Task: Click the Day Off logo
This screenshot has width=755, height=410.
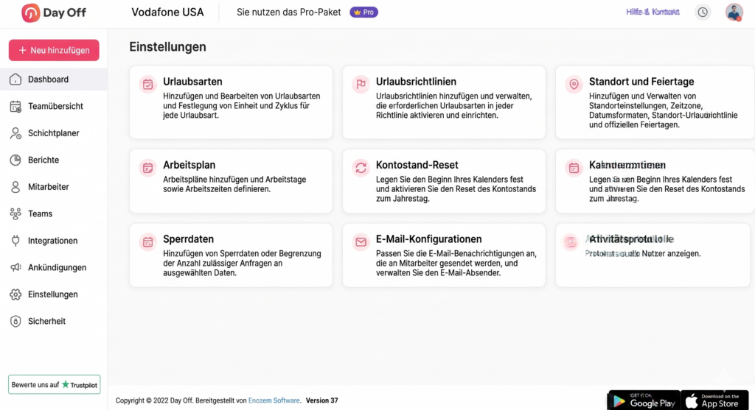Action: 54,13
